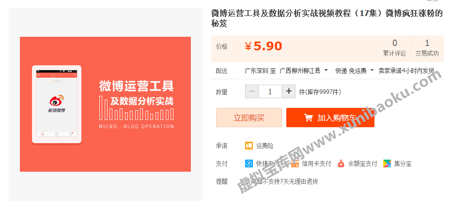This screenshot has height=208, width=451.
Task: Click the red product thumbnail image
Action: [x=105, y=104]
